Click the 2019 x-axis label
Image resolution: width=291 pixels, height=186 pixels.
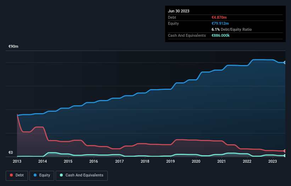point(170,161)
